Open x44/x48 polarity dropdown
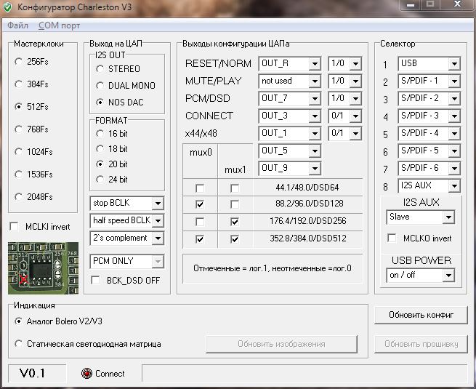The image size is (476, 389). tap(345, 133)
